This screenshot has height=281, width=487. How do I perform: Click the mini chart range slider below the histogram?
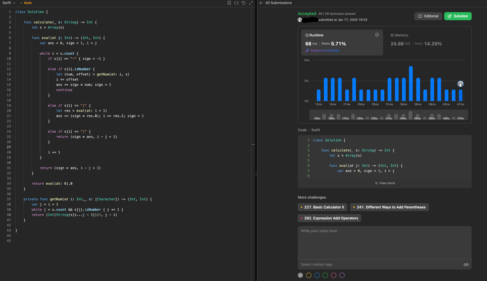[389, 115]
